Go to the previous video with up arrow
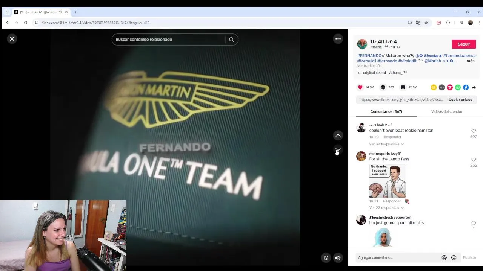 [338, 135]
